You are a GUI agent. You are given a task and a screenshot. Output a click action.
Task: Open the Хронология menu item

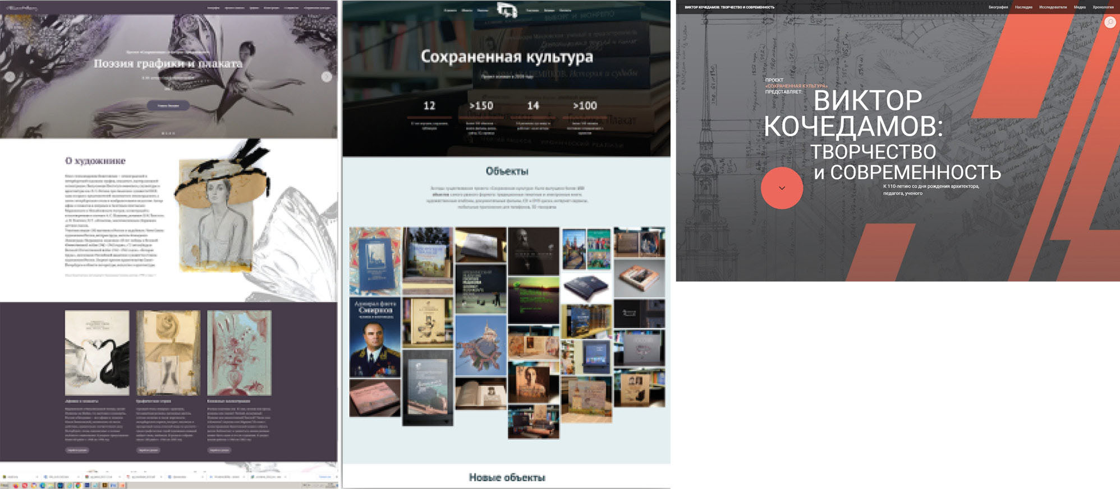pyautogui.click(x=1103, y=7)
